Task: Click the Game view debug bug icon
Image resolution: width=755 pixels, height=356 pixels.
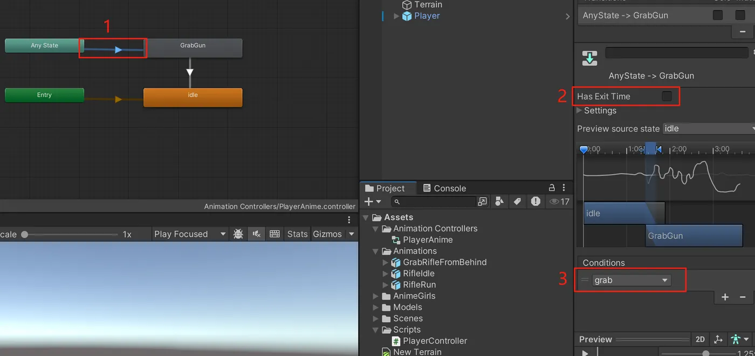Action: [238, 234]
